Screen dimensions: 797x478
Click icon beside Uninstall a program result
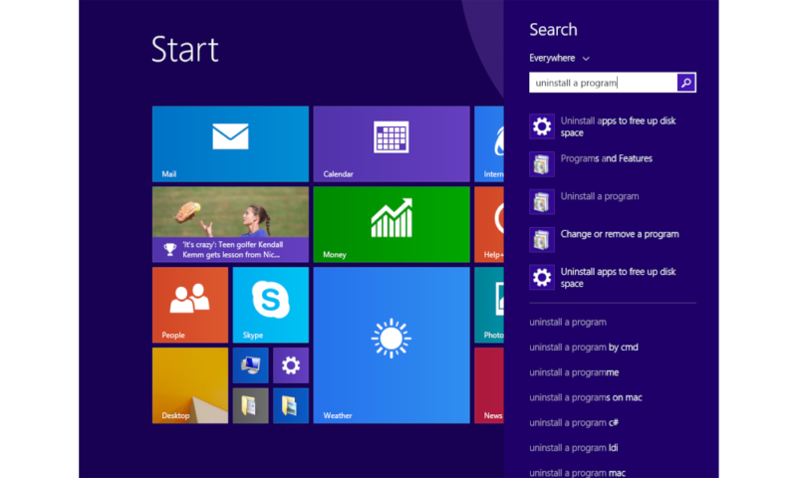point(542,202)
